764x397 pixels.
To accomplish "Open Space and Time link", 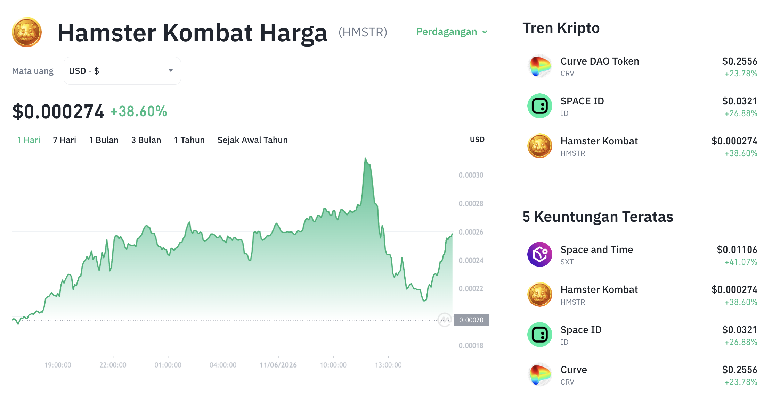I will coord(597,250).
